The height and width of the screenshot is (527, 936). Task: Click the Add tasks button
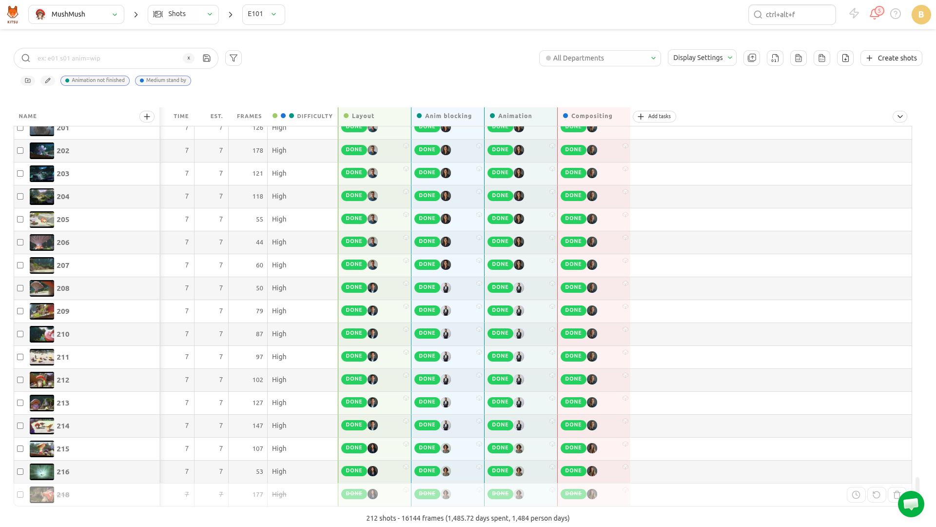654,117
